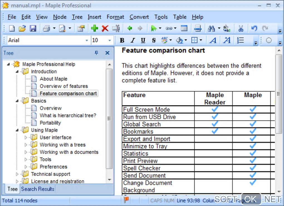Insert a table with the grid icon
The height and width of the screenshot is (206, 284).
pyautogui.click(x=184, y=28)
